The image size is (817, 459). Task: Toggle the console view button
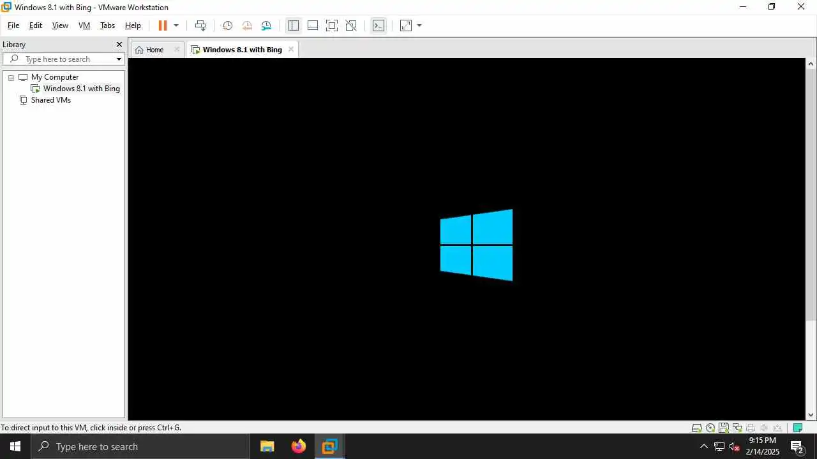click(379, 25)
